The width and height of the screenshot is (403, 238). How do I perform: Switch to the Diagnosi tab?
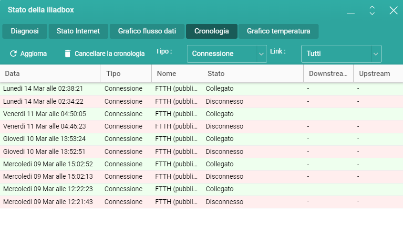pos(25,31)
